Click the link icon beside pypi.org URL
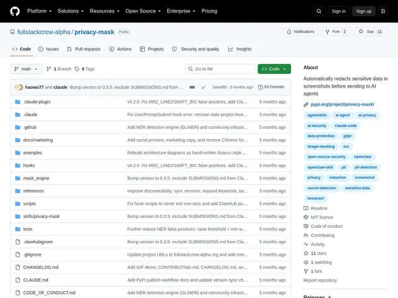The width and height of the screenshot is (398, 298). point(306,104)
